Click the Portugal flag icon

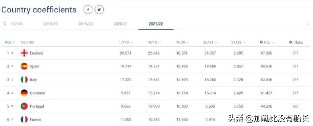tap(24, 106)
